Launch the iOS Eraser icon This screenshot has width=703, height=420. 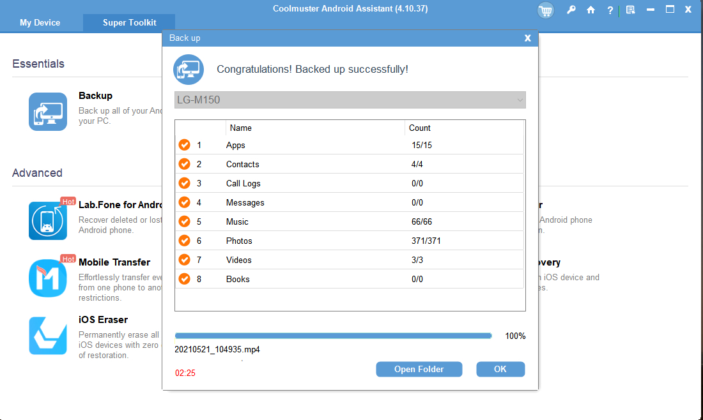click(48, 335)
